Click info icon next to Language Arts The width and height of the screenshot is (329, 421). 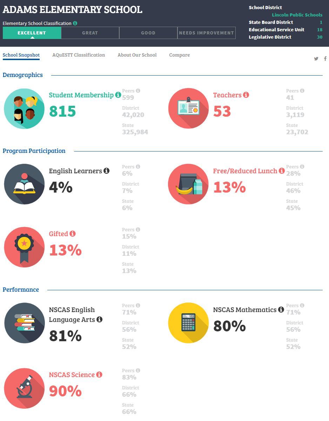tap(99, 319)
